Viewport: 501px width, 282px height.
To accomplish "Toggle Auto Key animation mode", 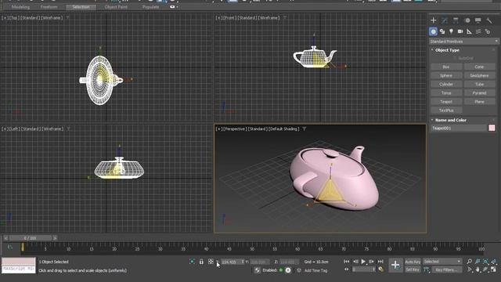I will [x=413, y=262].
